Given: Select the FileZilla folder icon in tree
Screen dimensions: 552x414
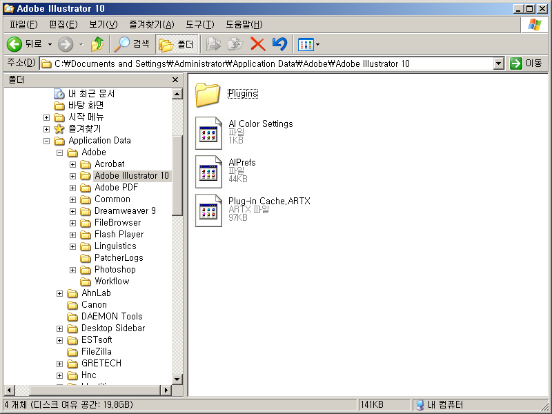Looking at the screenshot, I should coord(72,352).
